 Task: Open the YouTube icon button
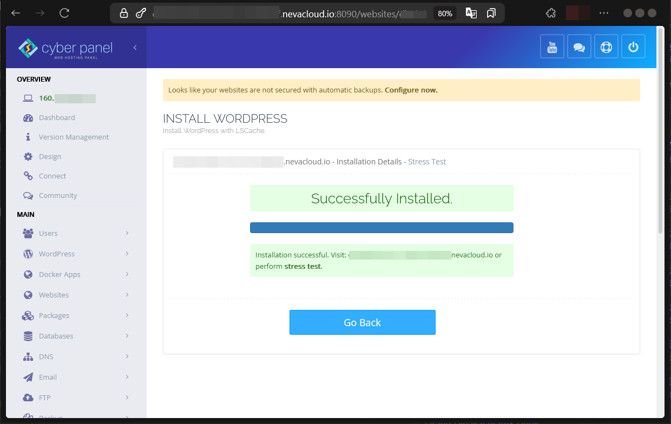[552, 47]
